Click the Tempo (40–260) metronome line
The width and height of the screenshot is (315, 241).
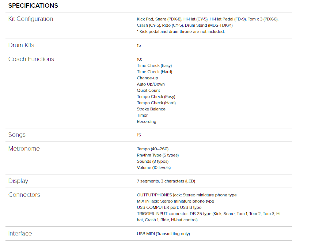pos(153,149)
